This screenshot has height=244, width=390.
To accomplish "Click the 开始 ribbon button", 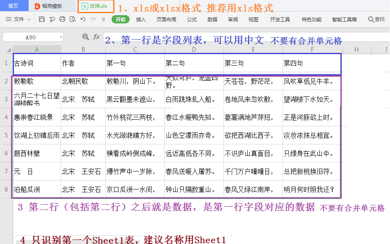I will click(120, 19).
